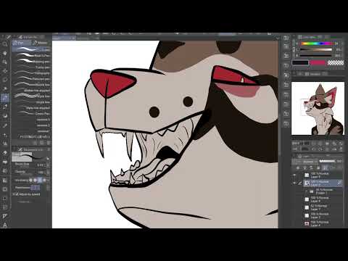
Task: Select the Text tool letter A icon
Action: point(4,225)
